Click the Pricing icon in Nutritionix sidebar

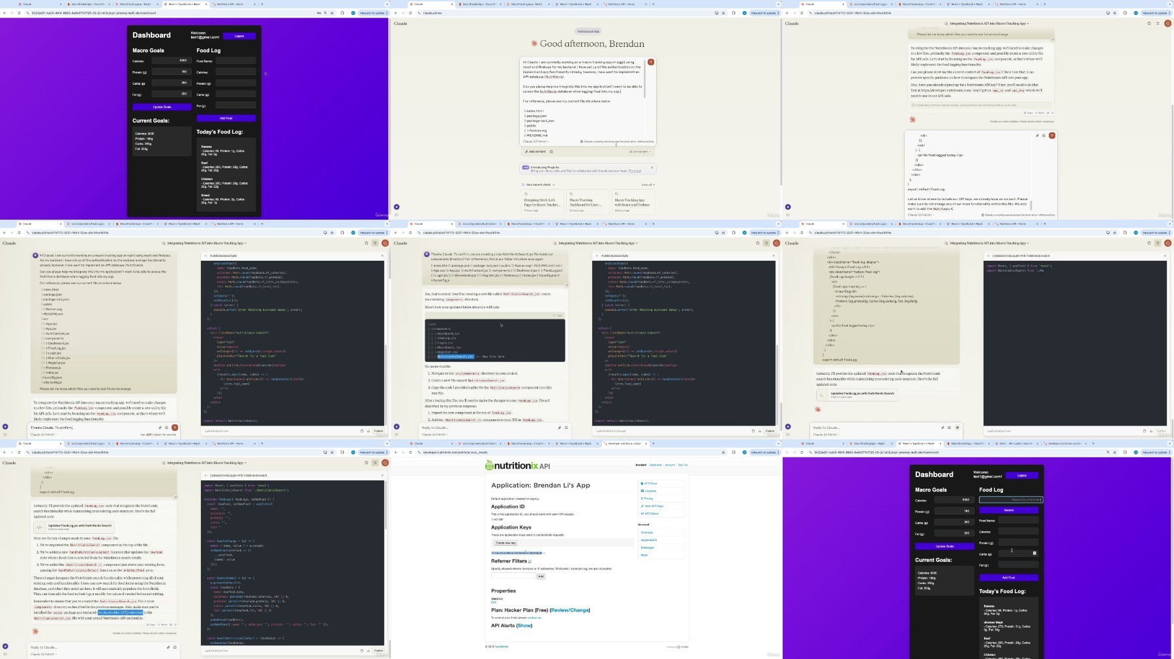[642, 499]
